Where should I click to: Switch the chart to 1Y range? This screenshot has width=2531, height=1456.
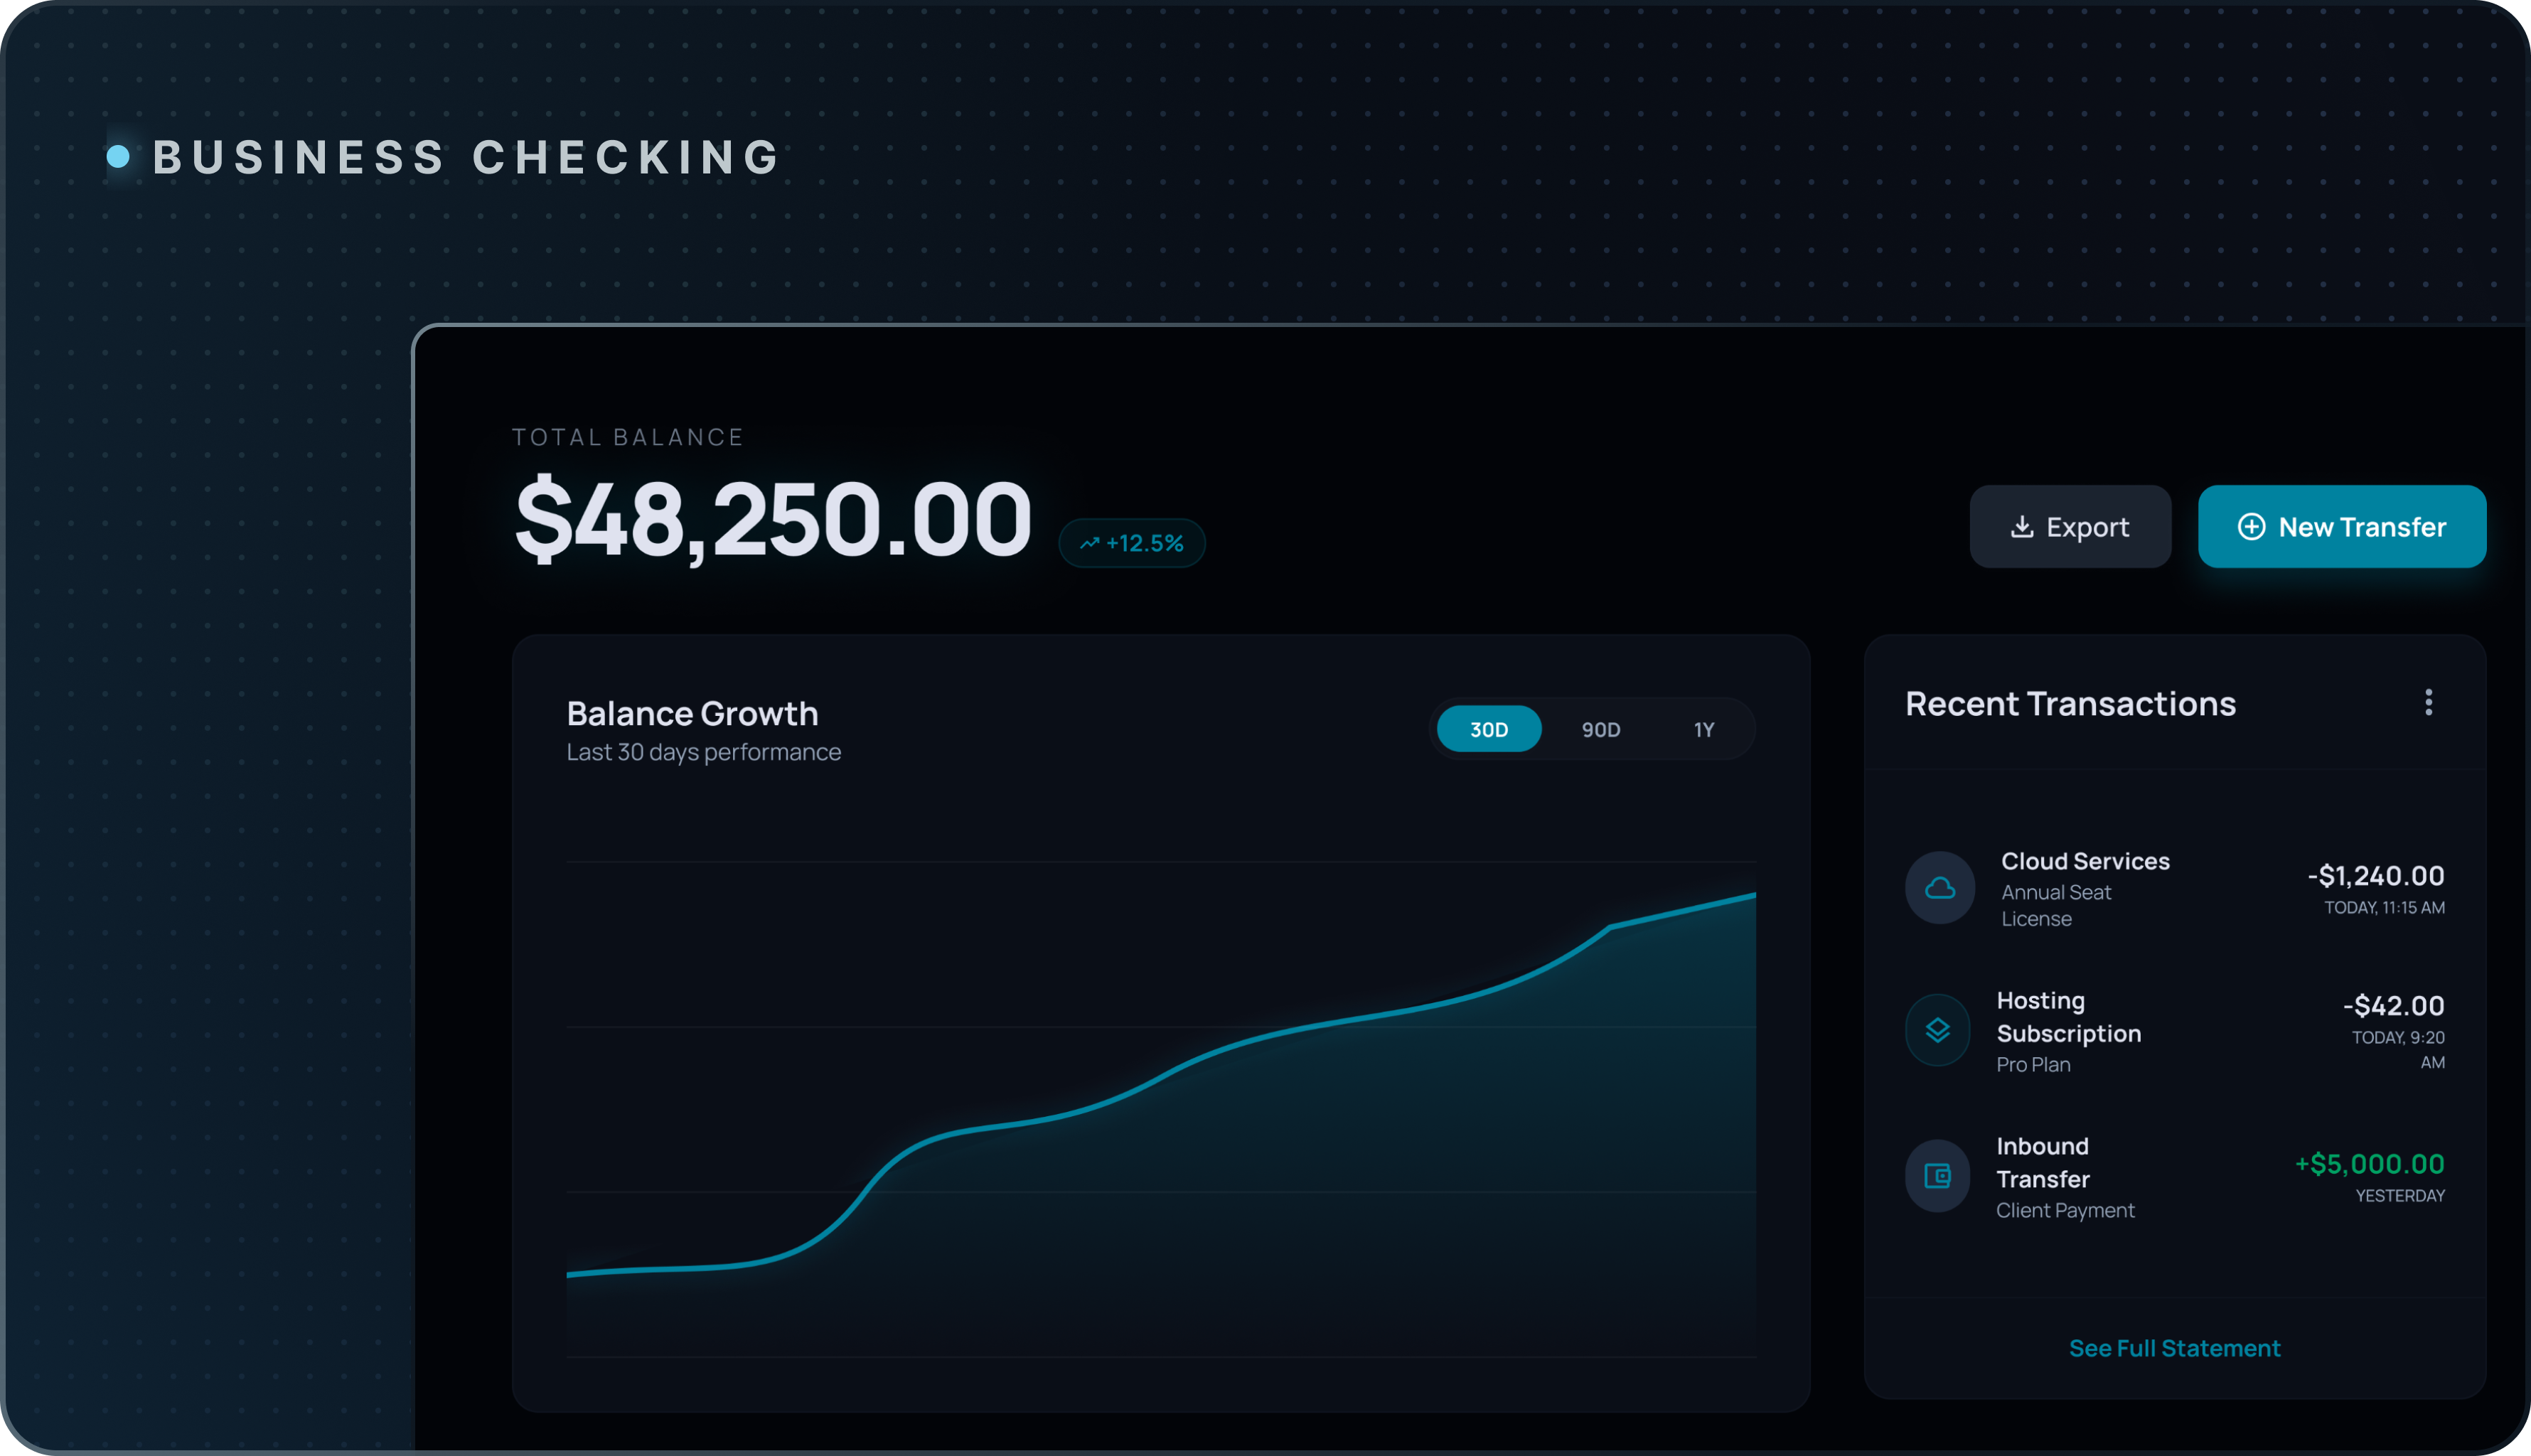click(1704, 729)
